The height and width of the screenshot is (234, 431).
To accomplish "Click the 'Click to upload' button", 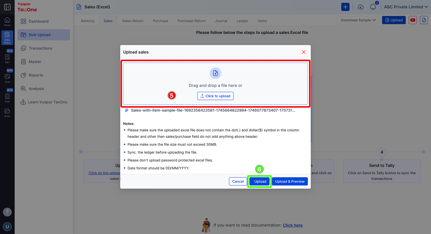I will 215,96.
